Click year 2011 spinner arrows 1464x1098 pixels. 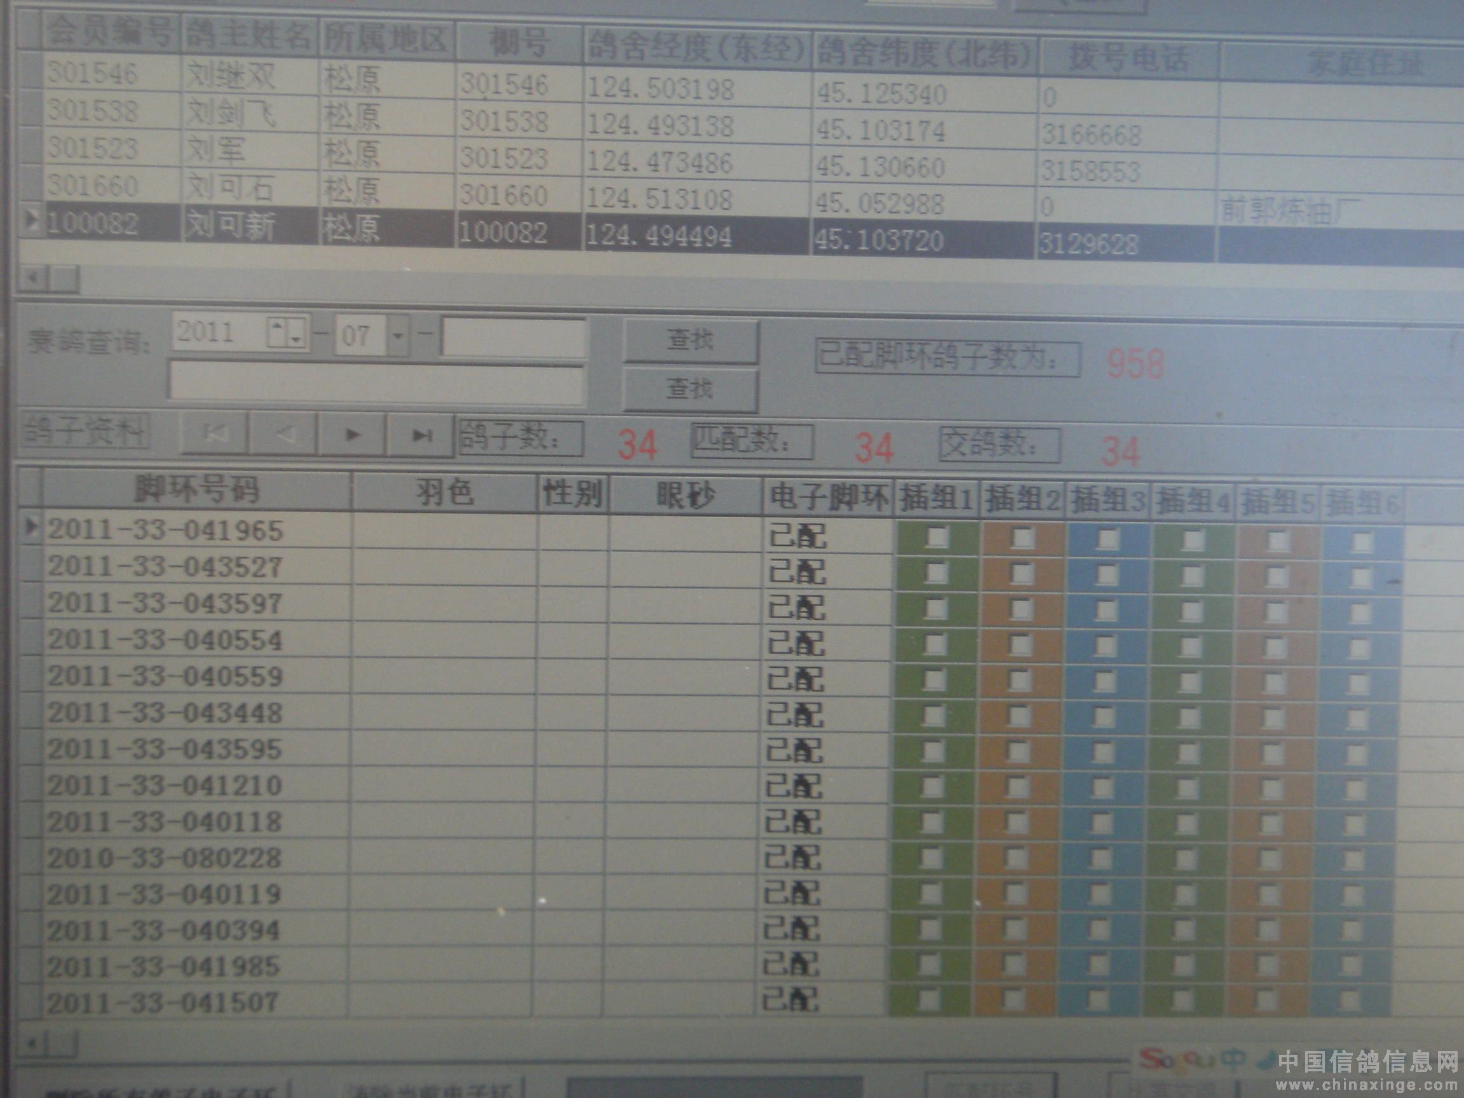pyautogui.click(x=287, y=332)
